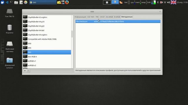Remove profile with the minus button
The height and width of the screenshot is (105, 188).
click(28, 71)
